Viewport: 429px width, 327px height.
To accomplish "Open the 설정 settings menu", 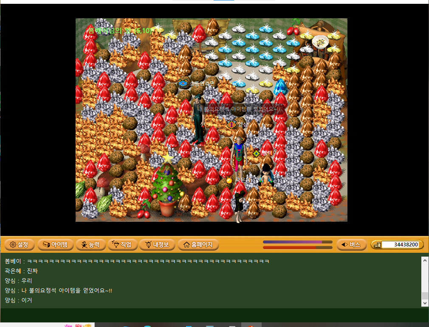I will (x=19, y=245).
